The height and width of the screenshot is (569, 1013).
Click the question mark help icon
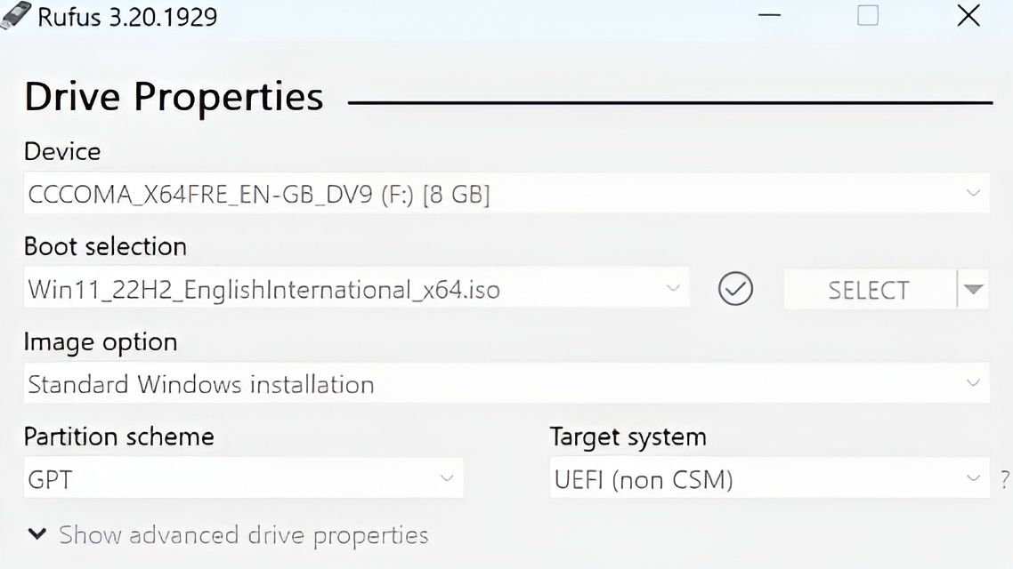(x=1003, y=477)
